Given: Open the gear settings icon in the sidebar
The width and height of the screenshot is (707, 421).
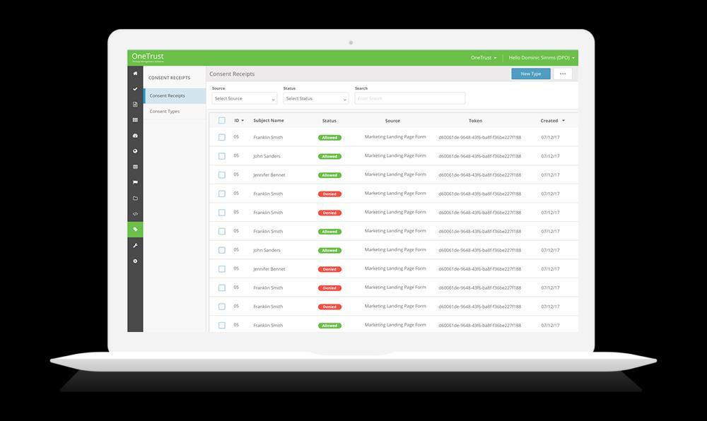Looking at the screenshot, I should click(135, 261).
